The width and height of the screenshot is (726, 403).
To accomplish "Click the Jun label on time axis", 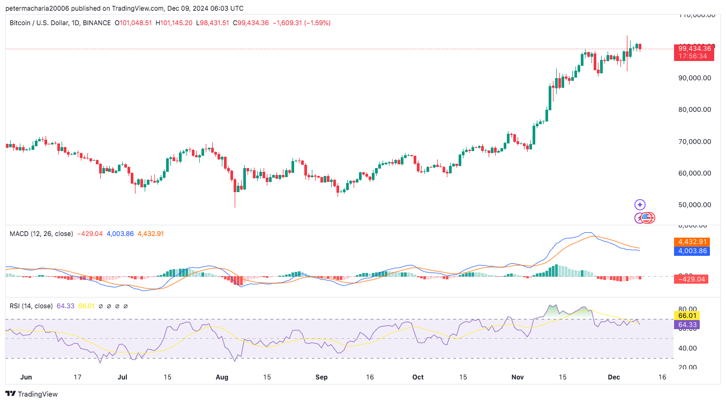I will 26,377.
